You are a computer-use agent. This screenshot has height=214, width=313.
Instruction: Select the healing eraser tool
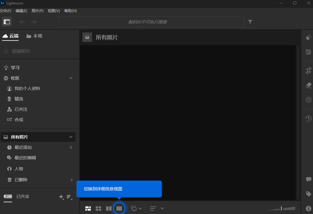pos(308,85)
